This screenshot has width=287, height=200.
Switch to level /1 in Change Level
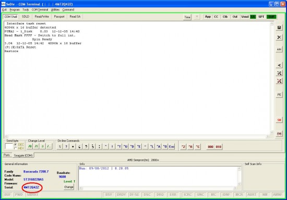click(x=36, y=146)
